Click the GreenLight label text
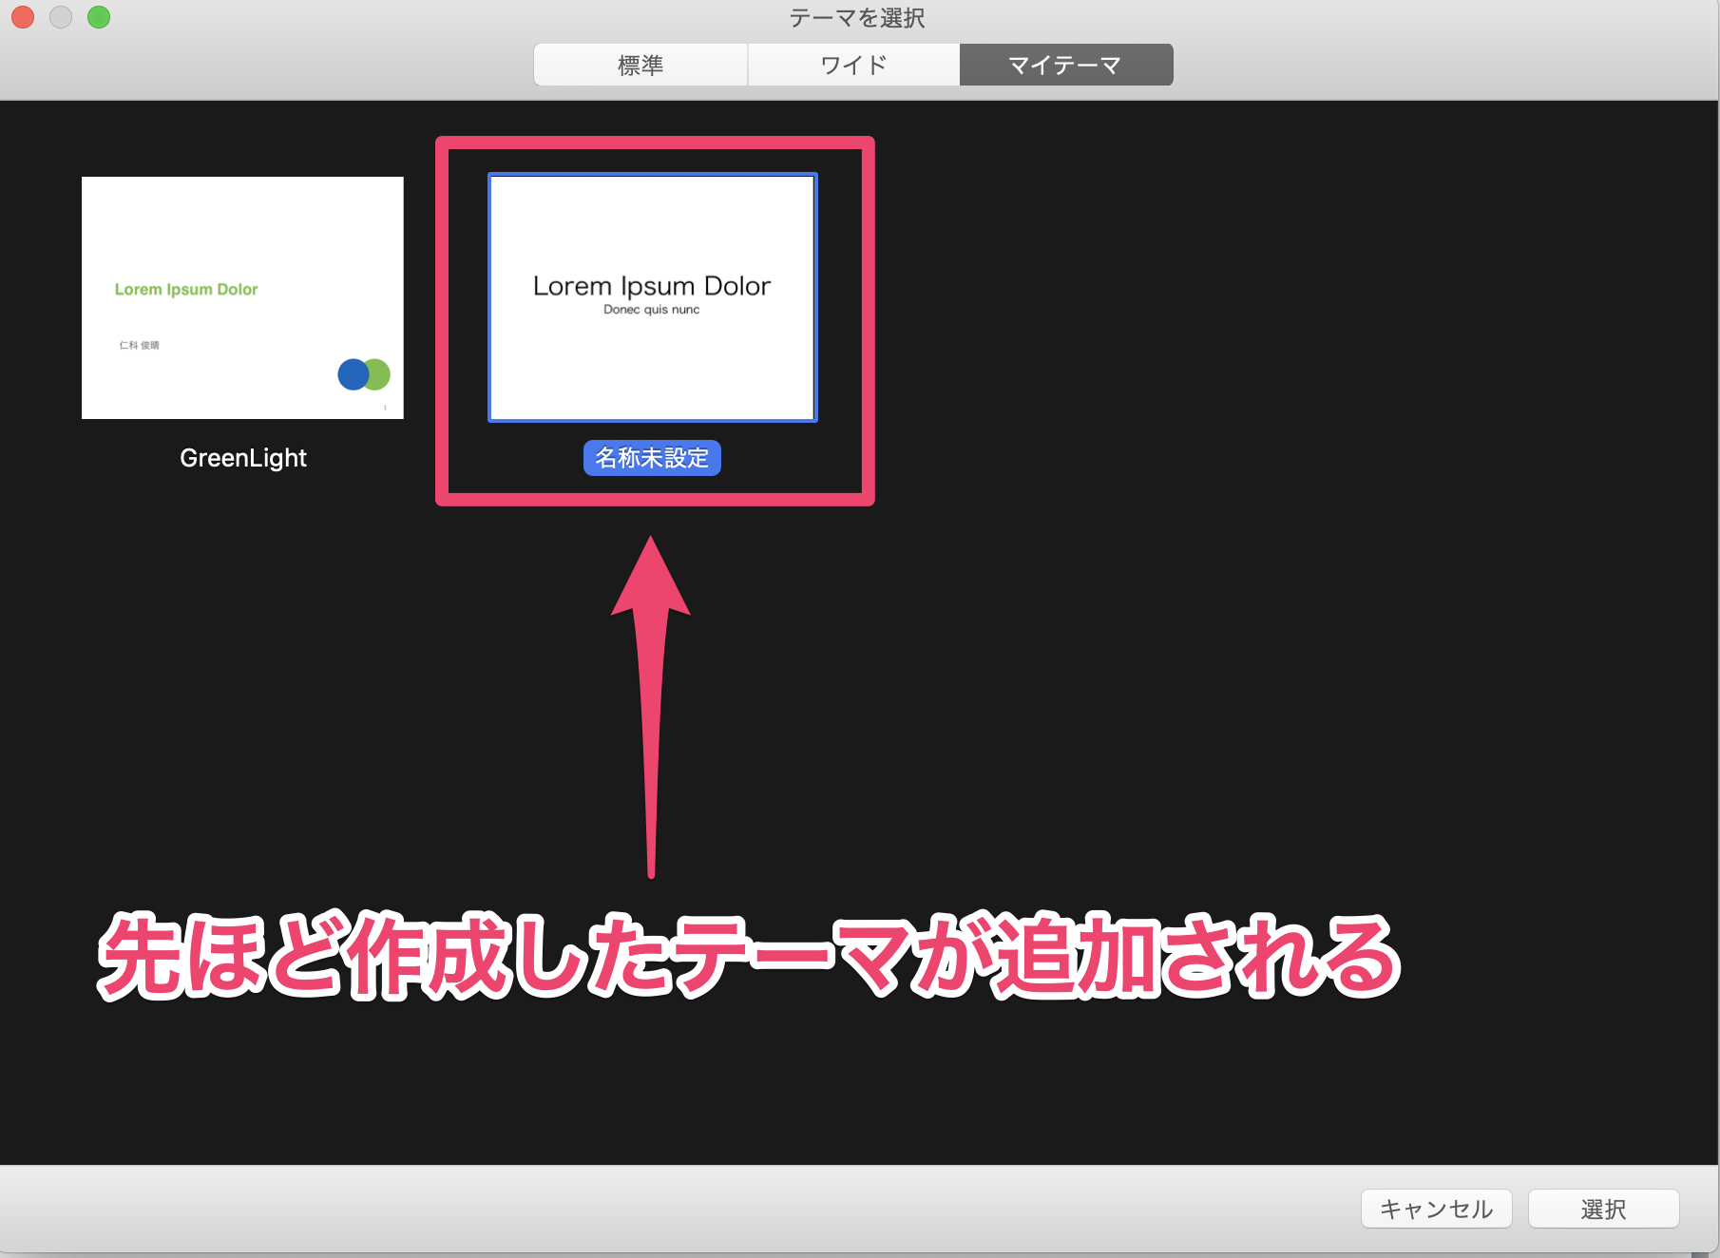 242,457
